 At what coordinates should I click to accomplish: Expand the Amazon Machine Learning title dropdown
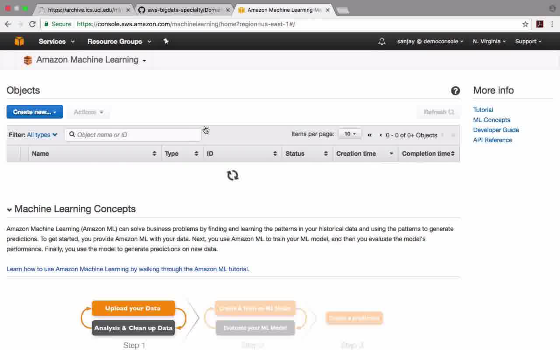[x=144, y=60]
